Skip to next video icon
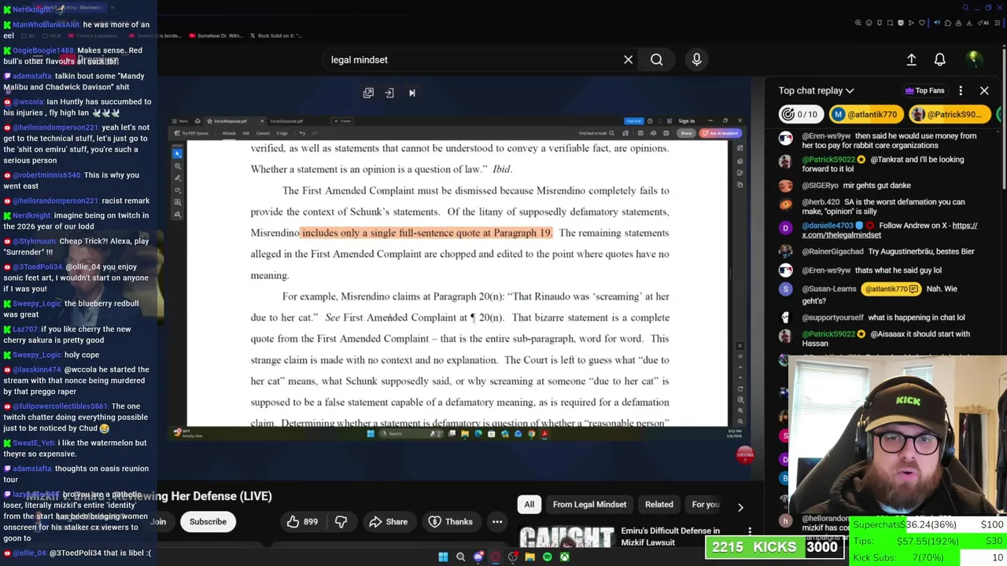Image resolution: width=1007 pixels, height=566 pixels. click(x=411, y=93)
